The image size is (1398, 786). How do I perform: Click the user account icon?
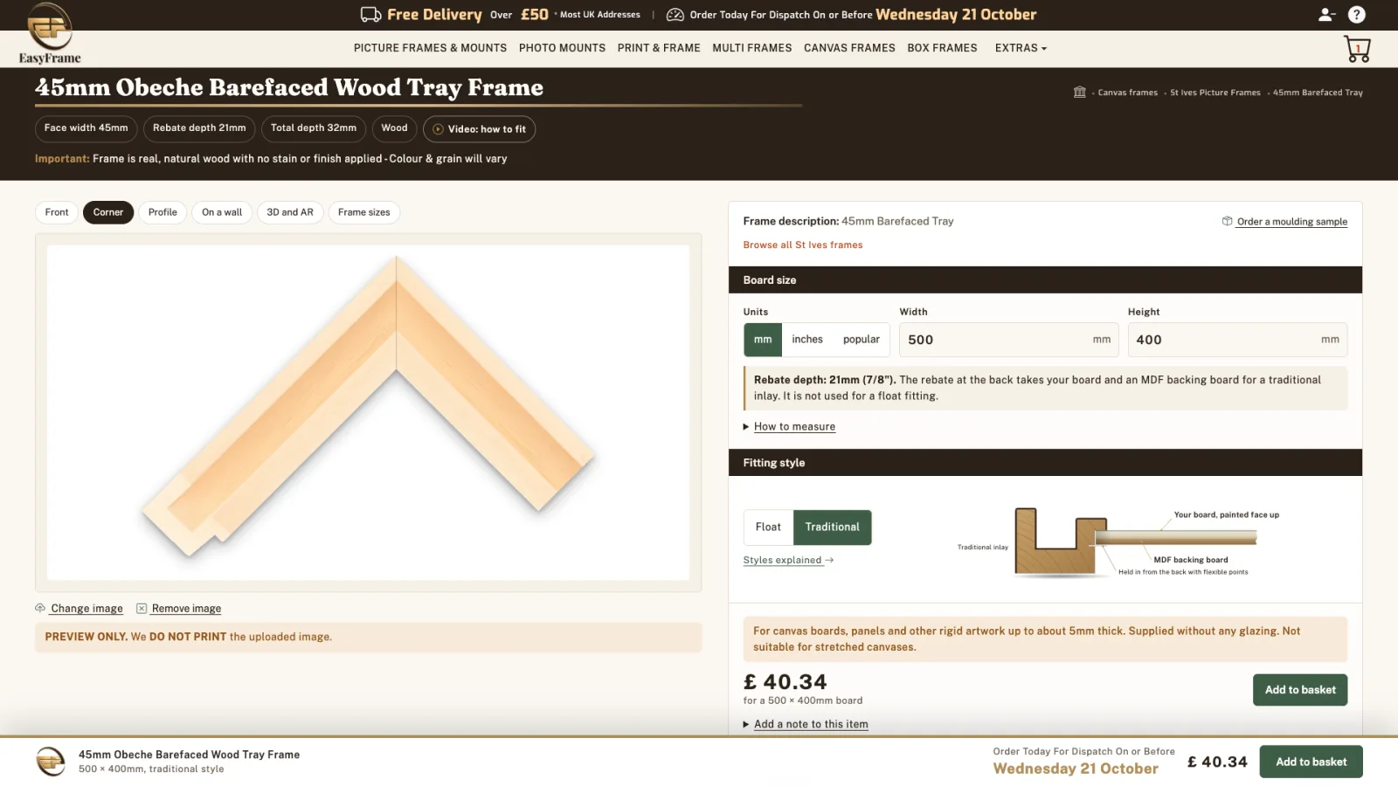1326,14
